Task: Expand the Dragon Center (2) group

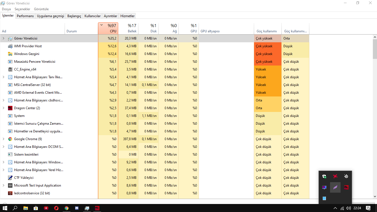Action: [x=4, y=108]
